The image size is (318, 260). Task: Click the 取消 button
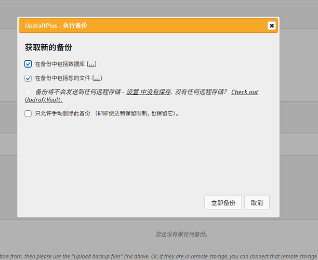pyautogui.click(x=257, y=203)
